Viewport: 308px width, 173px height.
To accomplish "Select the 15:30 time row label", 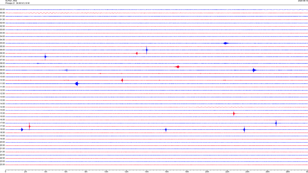I will pyautogui.click(x=2, y=113).
